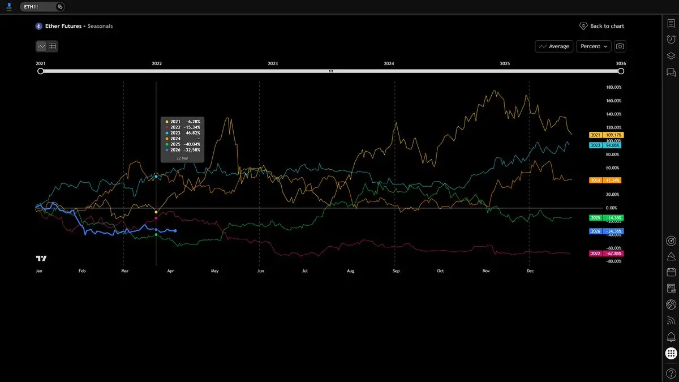The width and height of the screenshot is (679, 382).
Task: Click the Ether Futures title text
Action: [x=63, y=26]
